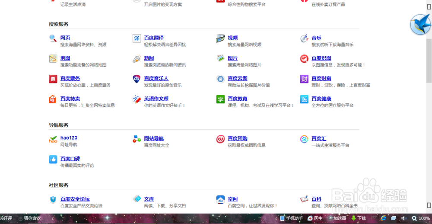Follow the hao123 text link
The height and width of the screenshot is (224, 432).
click(x=69, y=138)
